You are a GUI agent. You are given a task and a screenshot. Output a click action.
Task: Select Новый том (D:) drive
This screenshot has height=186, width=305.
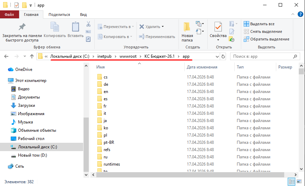tap(29, 155)
